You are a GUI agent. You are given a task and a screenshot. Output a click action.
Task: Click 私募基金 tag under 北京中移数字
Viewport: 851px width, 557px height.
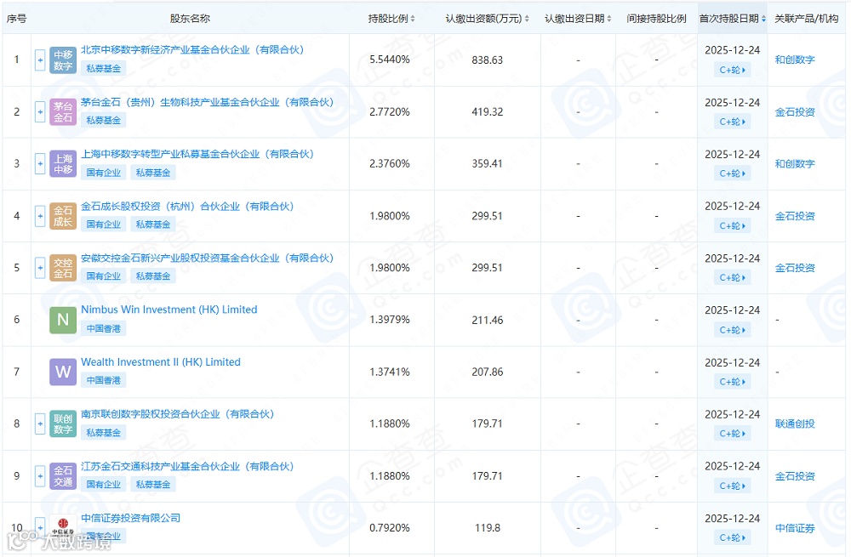(104, 68)
